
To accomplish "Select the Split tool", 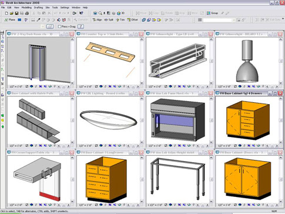I will click(109, 20).
